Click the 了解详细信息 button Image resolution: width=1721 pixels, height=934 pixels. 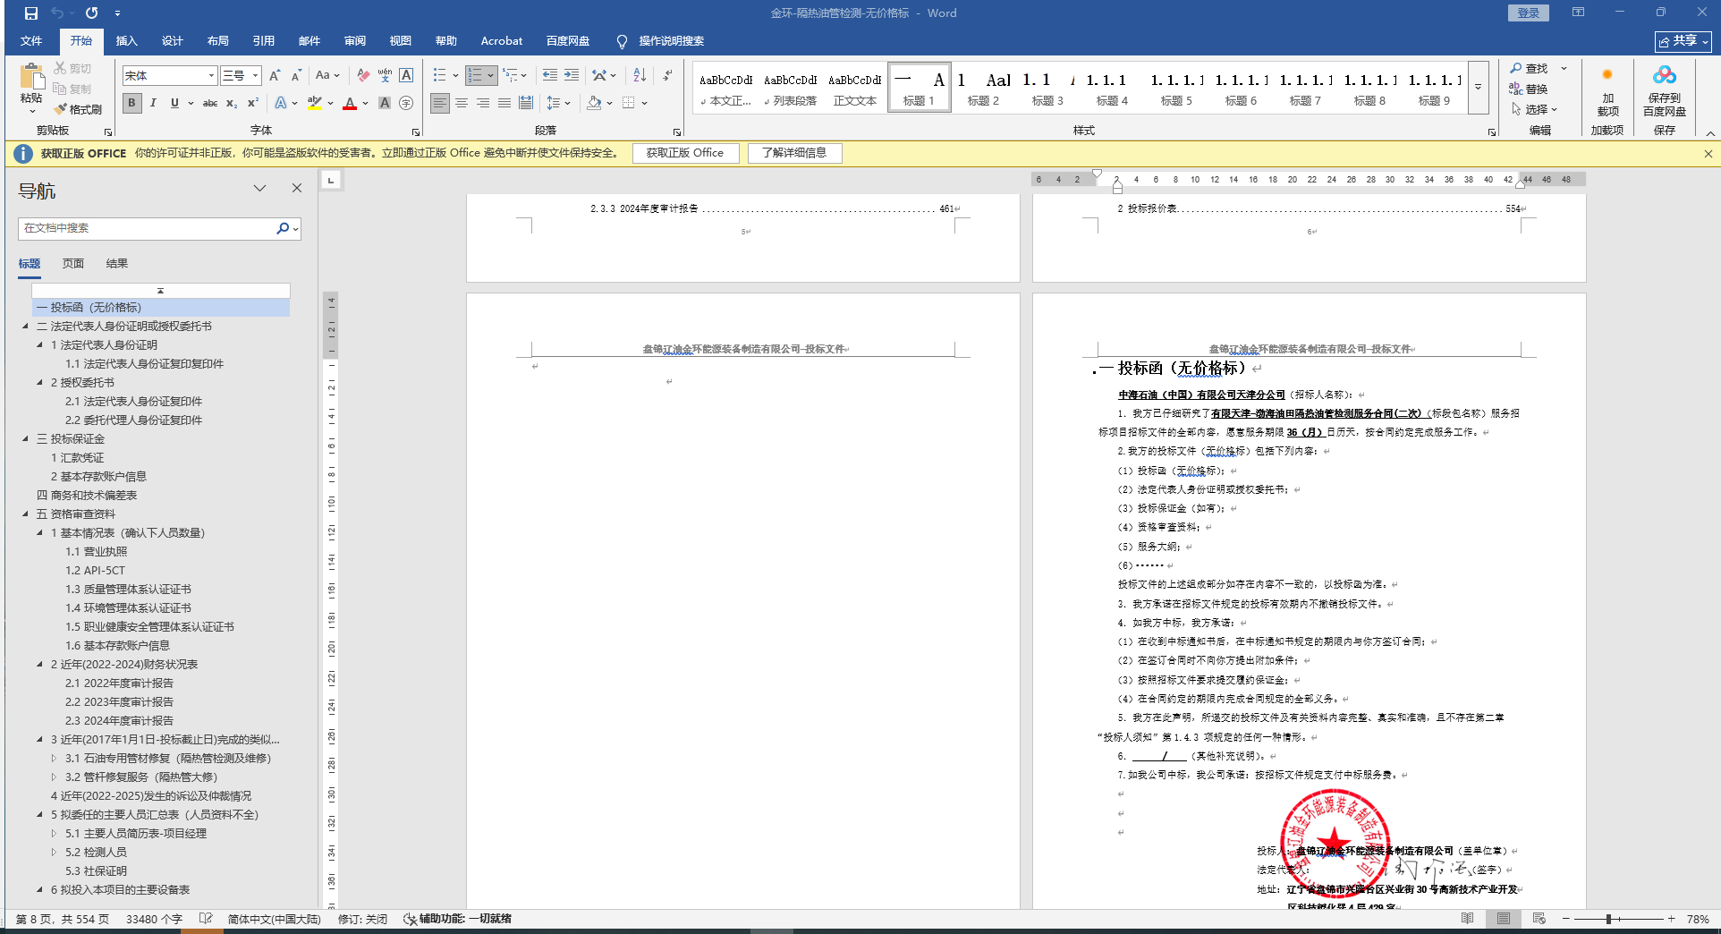click(x=794, y=153)
